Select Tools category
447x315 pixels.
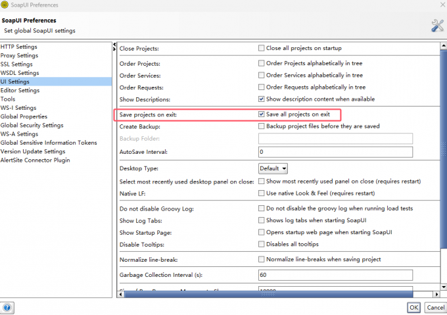click(x=56, y=99)
